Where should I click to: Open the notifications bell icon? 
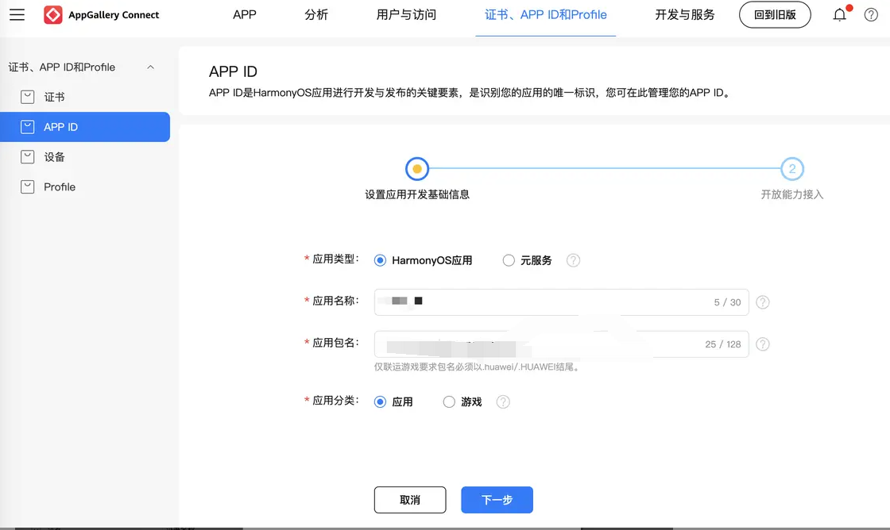[x=840, y=15]
